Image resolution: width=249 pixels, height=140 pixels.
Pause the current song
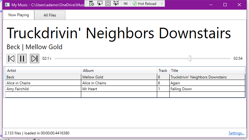(22, 58)
